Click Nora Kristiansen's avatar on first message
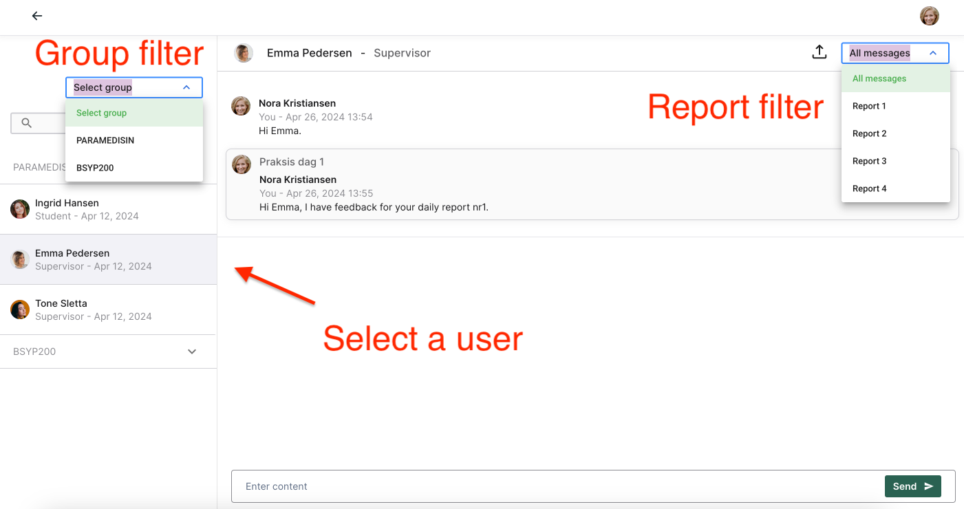964x509 pixels. click(x=241, y=106)
